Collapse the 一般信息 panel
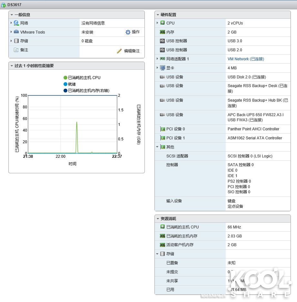Screen dimensions: 297x302 [12, 15]
